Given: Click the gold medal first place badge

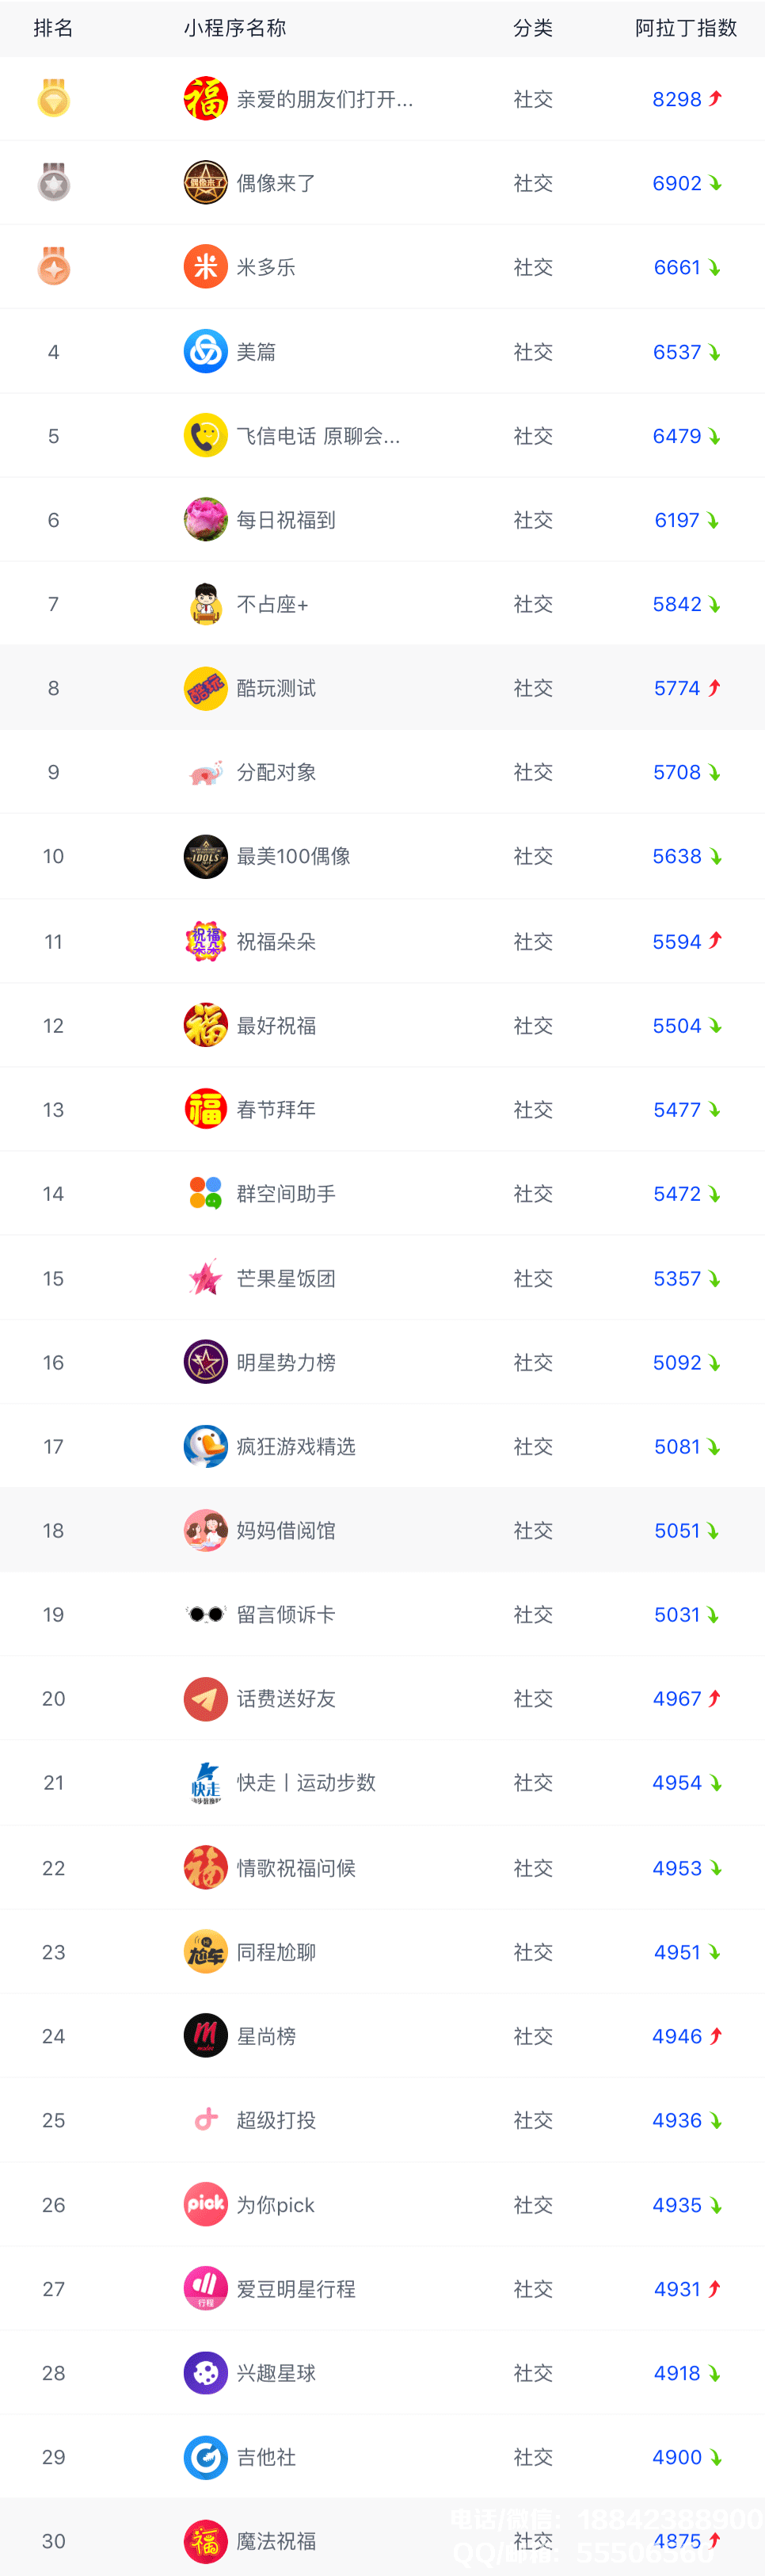Looking at the screenshot, I should point(54,99).
